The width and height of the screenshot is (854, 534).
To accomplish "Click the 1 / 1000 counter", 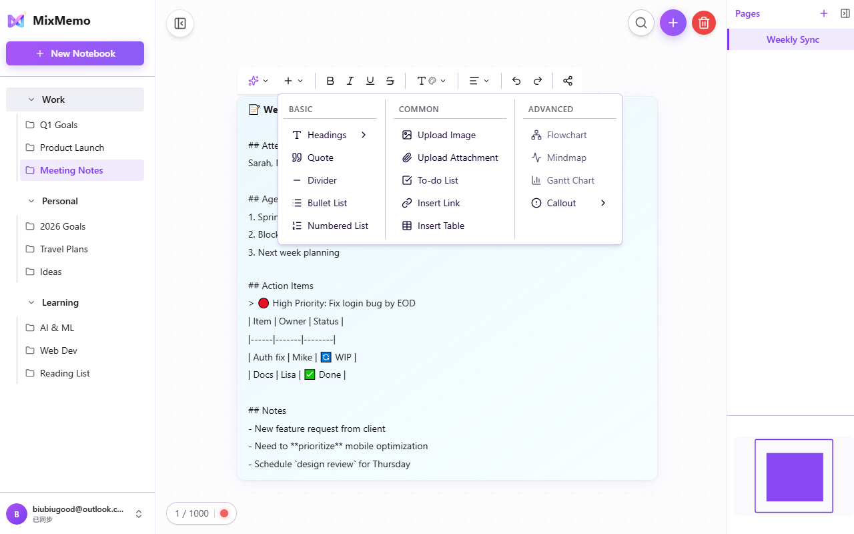I will pyautogui.click(x=192, y=513).
